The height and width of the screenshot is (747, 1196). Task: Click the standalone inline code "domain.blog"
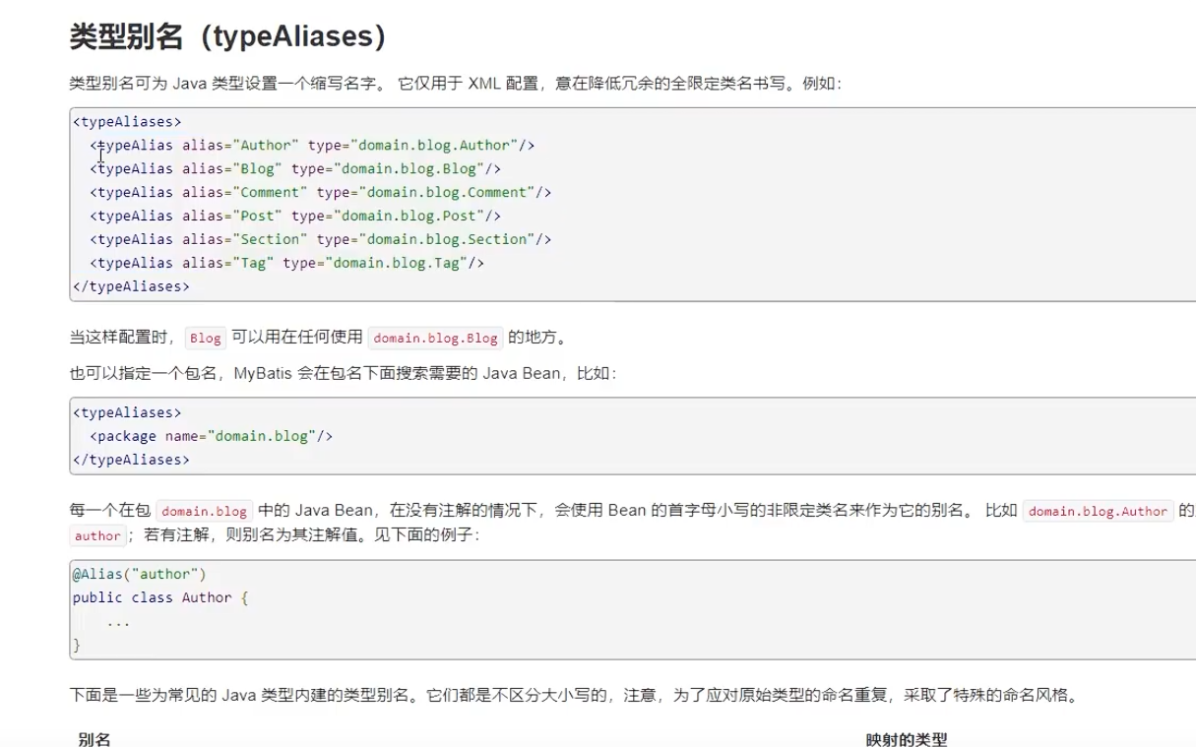coord(204,511)
